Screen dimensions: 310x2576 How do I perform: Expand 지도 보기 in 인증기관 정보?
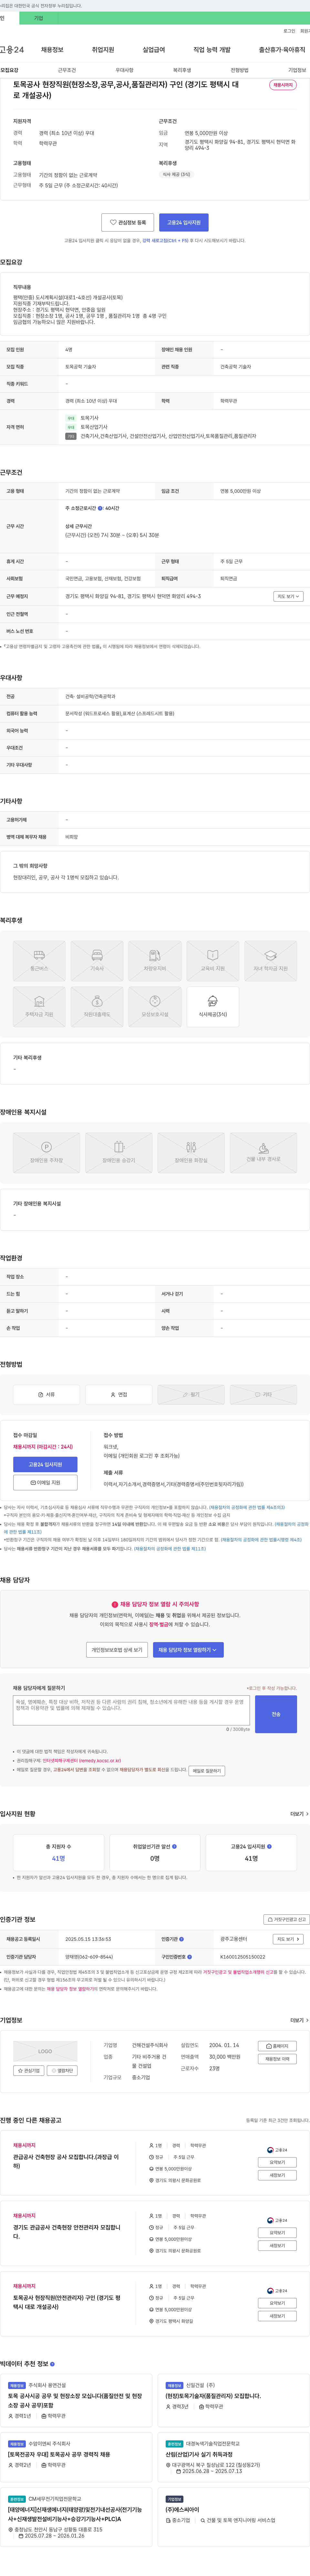(288, 1939)
